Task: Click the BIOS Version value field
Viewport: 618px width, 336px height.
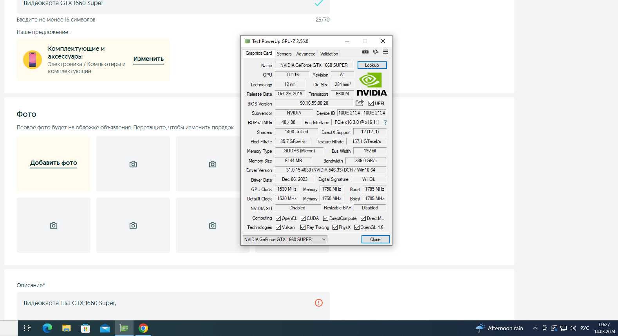Action: tap(314, 103)
